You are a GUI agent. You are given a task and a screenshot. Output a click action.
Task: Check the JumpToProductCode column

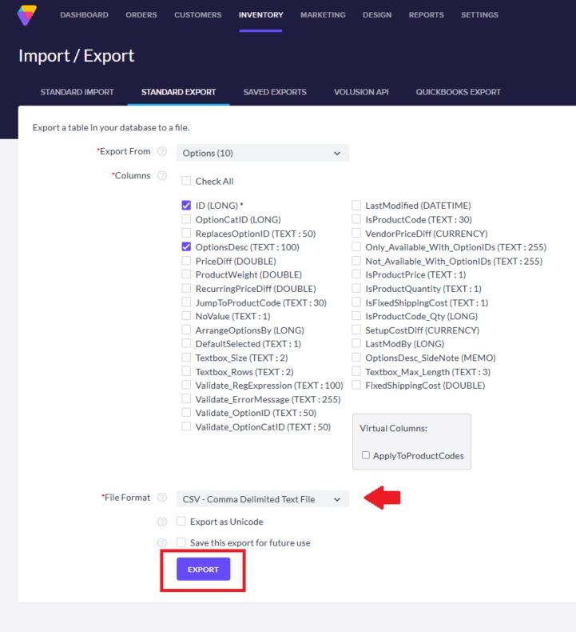pos(186,302)
